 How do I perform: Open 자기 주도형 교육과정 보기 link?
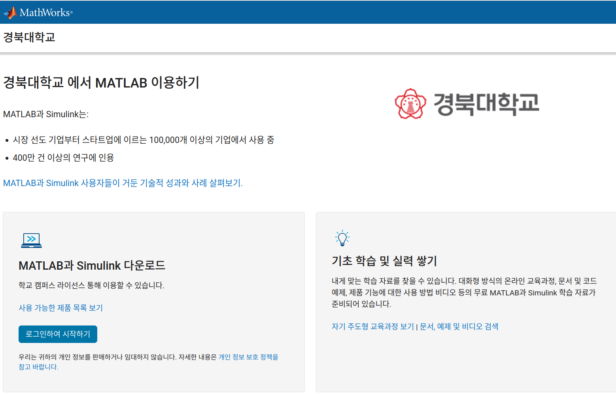point(372,326)
